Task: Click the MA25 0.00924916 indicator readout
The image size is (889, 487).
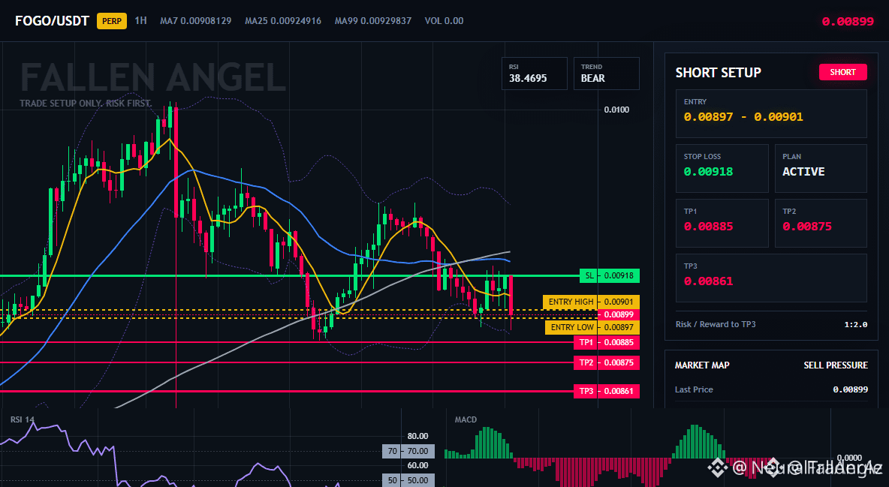Action: click(x=283, y=21)
